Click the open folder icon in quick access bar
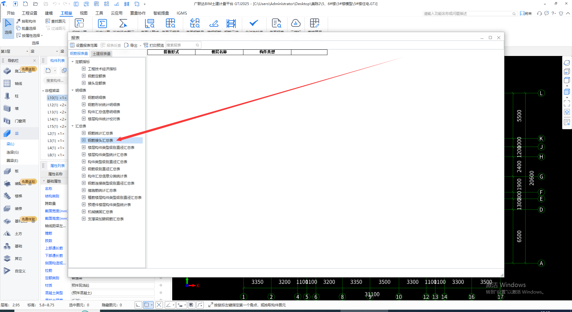The image size is (572, 312). click(x=35, y=4)
